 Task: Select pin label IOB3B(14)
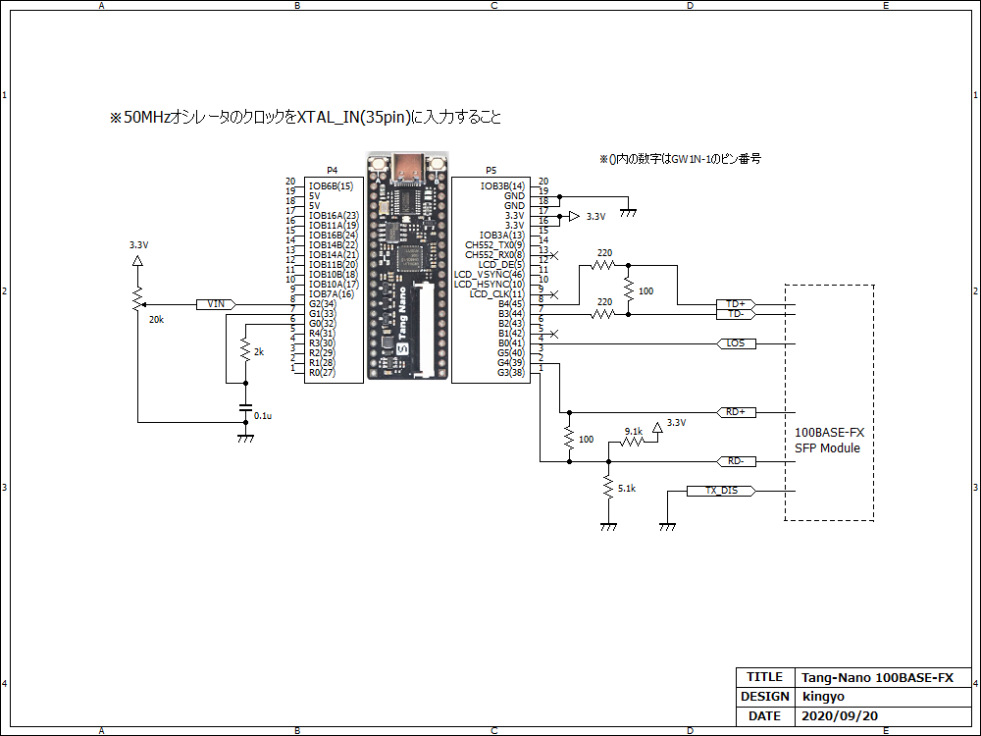[x=502, y=185]
